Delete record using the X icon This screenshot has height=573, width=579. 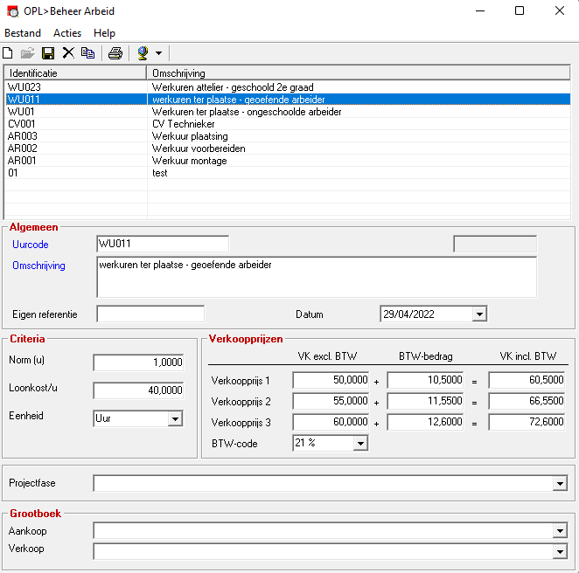click(x=68, y=53)
